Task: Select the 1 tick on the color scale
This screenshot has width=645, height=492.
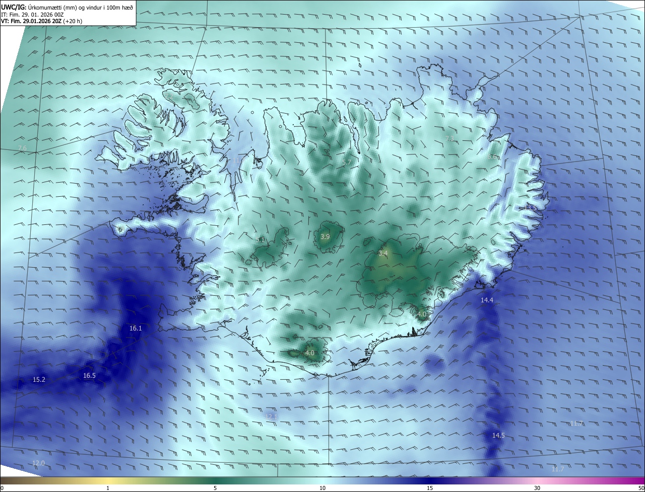Action: (108, 488)
